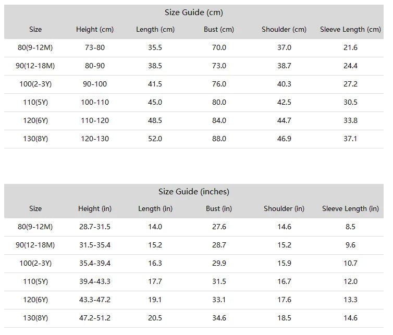Image resolution: width=393 pixels, height=335 pixels.
Task: Click the 'Shoulder (in)' column header
Action: click(x=284, y=208)
